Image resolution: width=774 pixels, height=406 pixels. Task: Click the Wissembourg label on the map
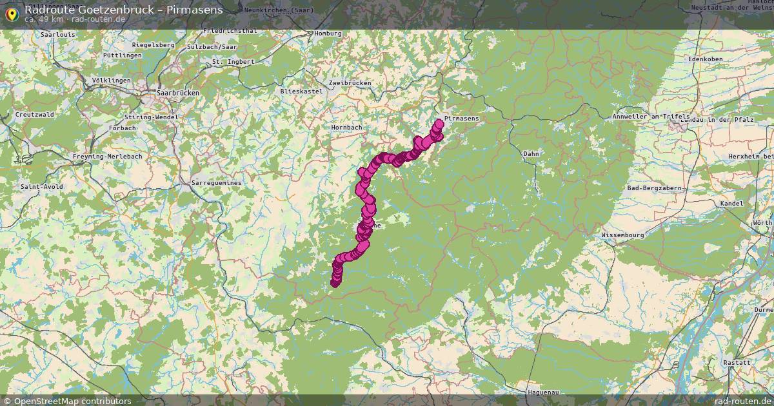pos(622,235)
